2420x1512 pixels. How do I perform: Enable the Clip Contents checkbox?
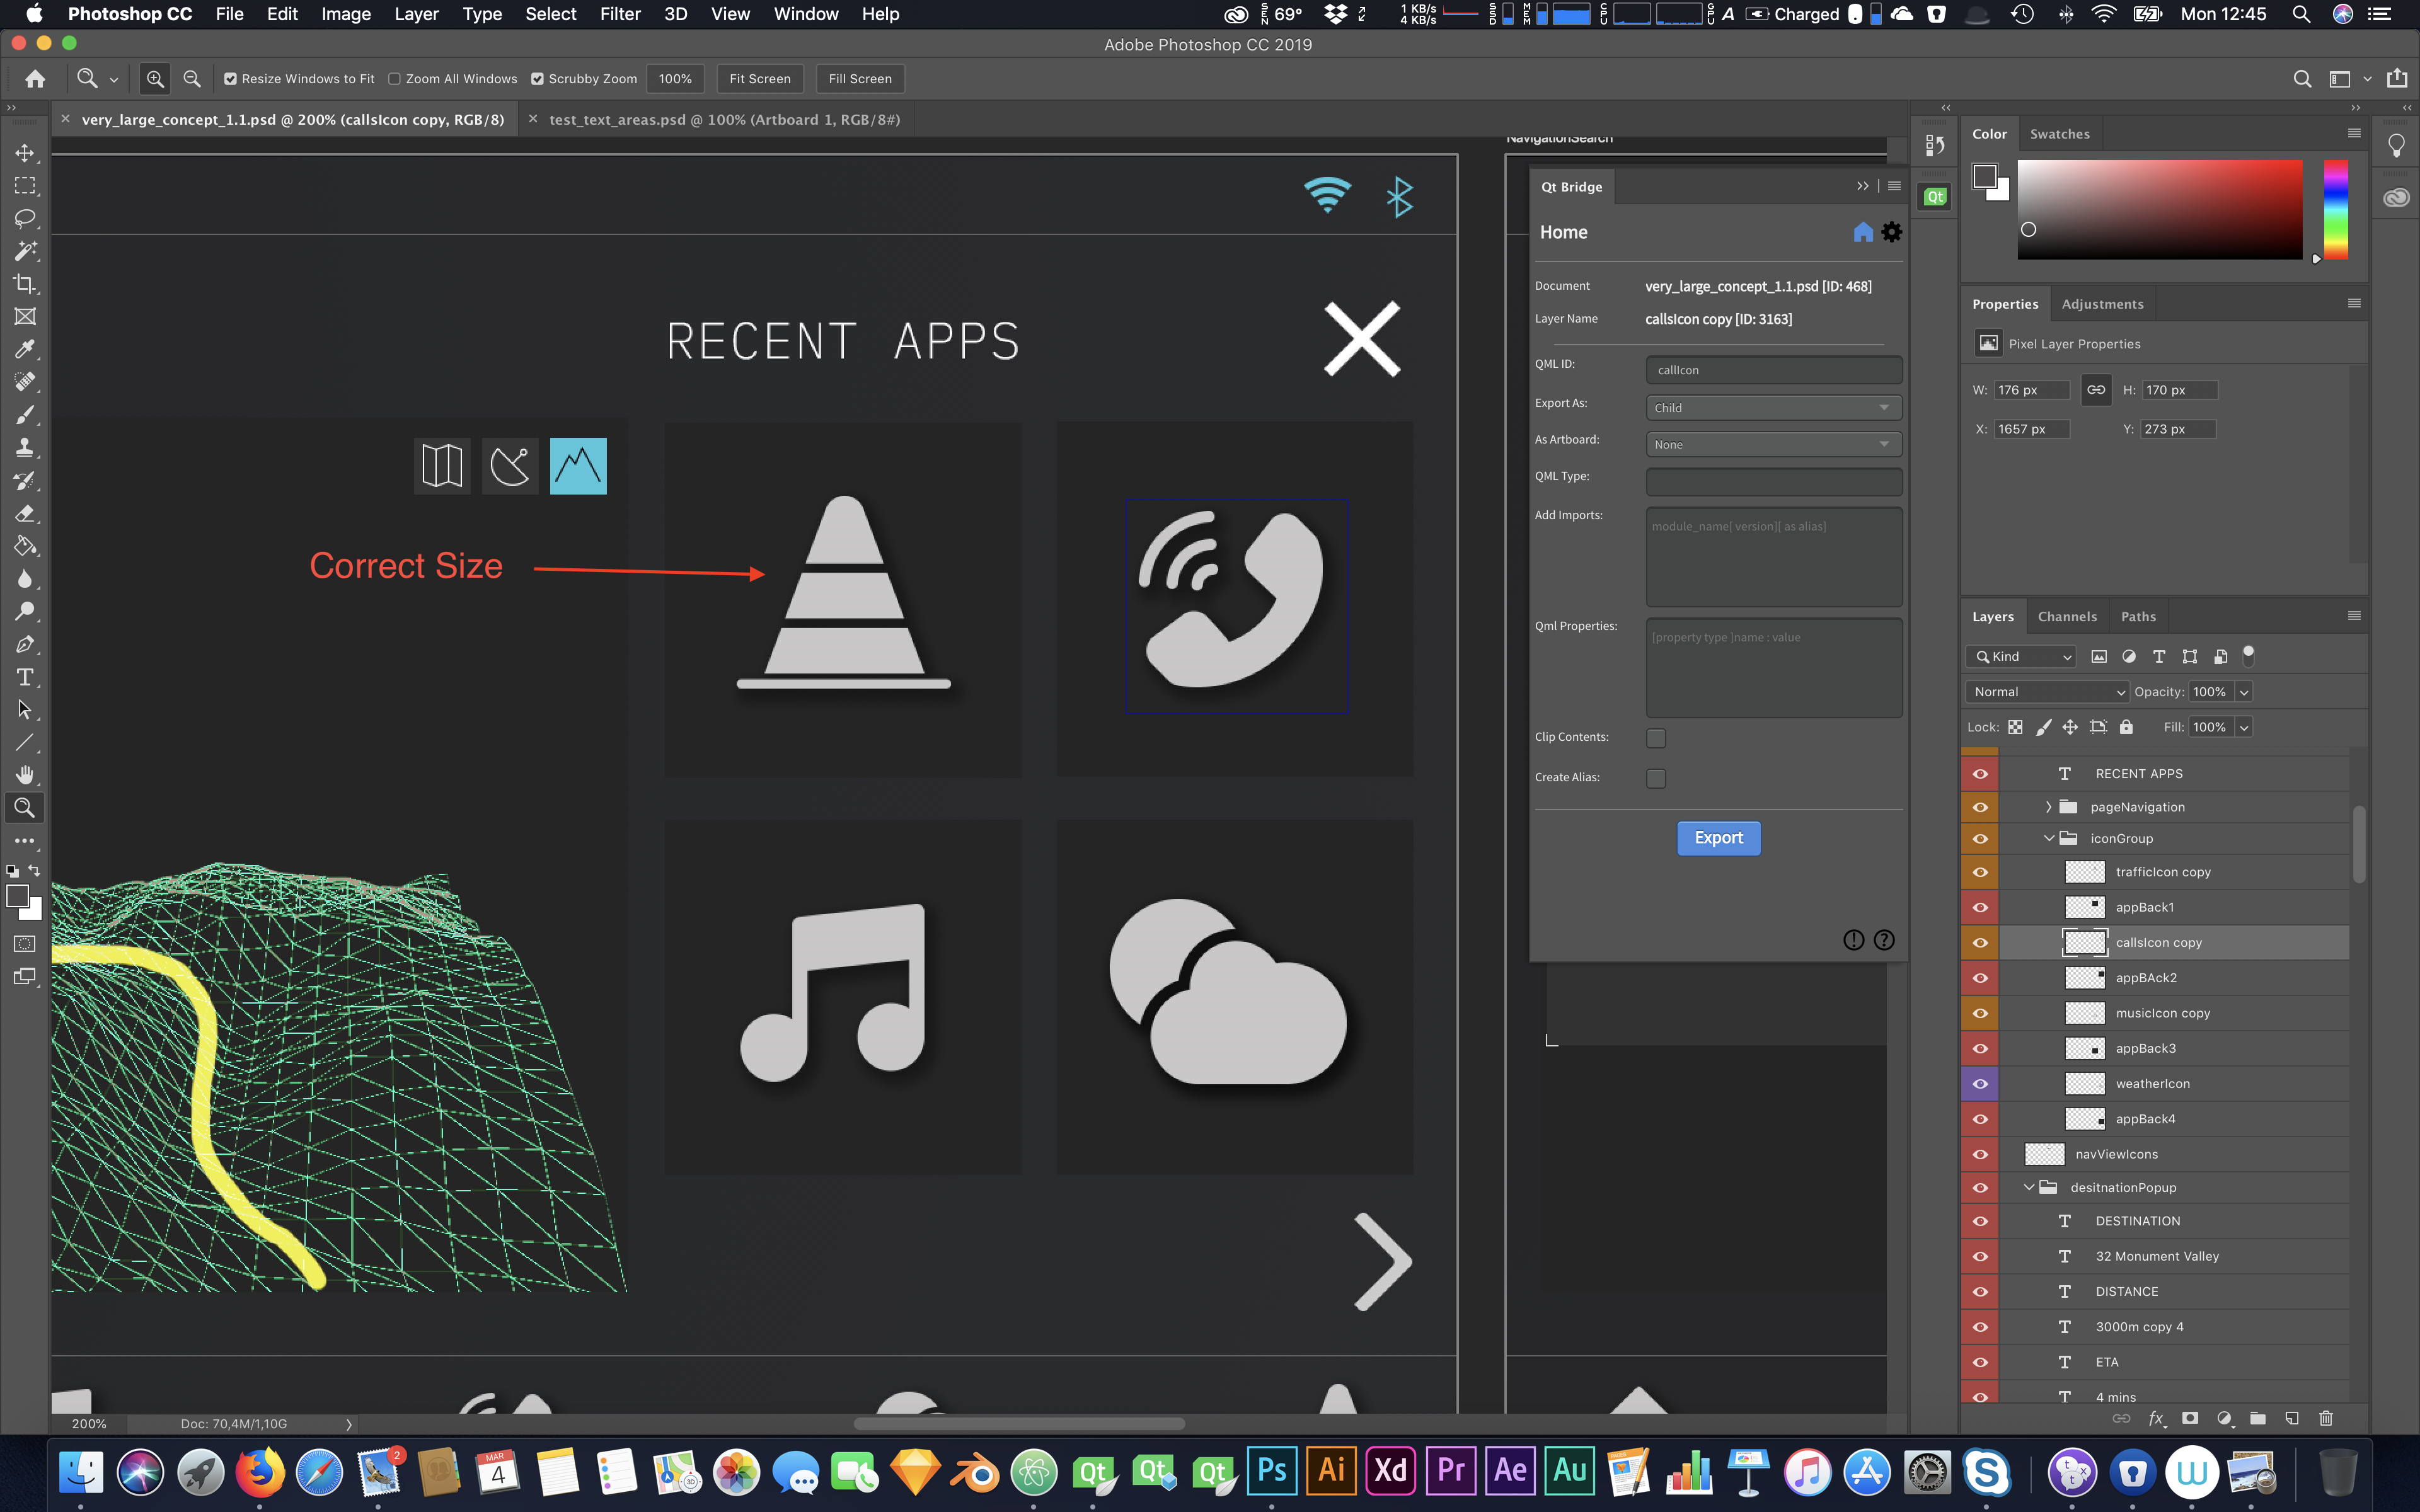coord(1656,738)
